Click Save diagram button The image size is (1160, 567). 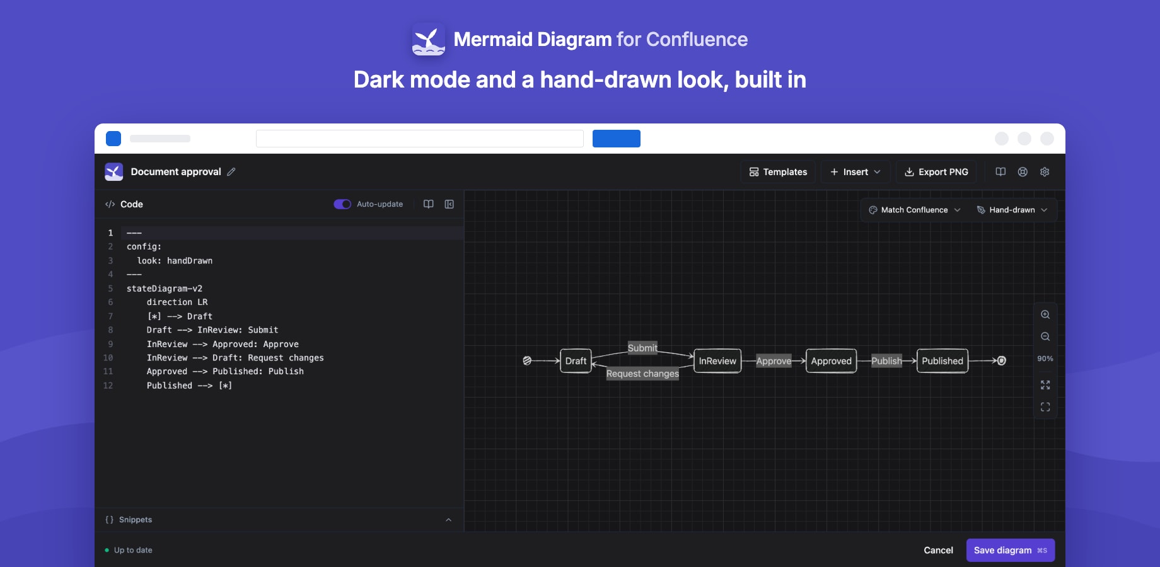tap(1011, 550)
